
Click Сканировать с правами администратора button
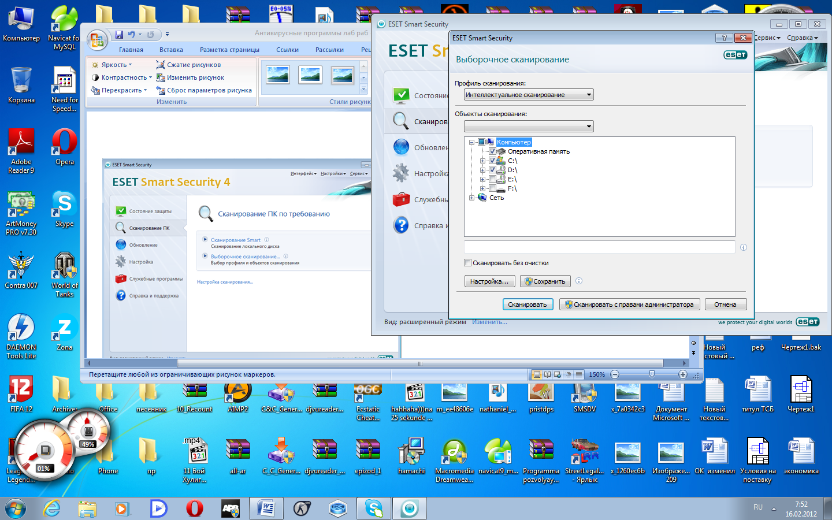pos(630,304)
